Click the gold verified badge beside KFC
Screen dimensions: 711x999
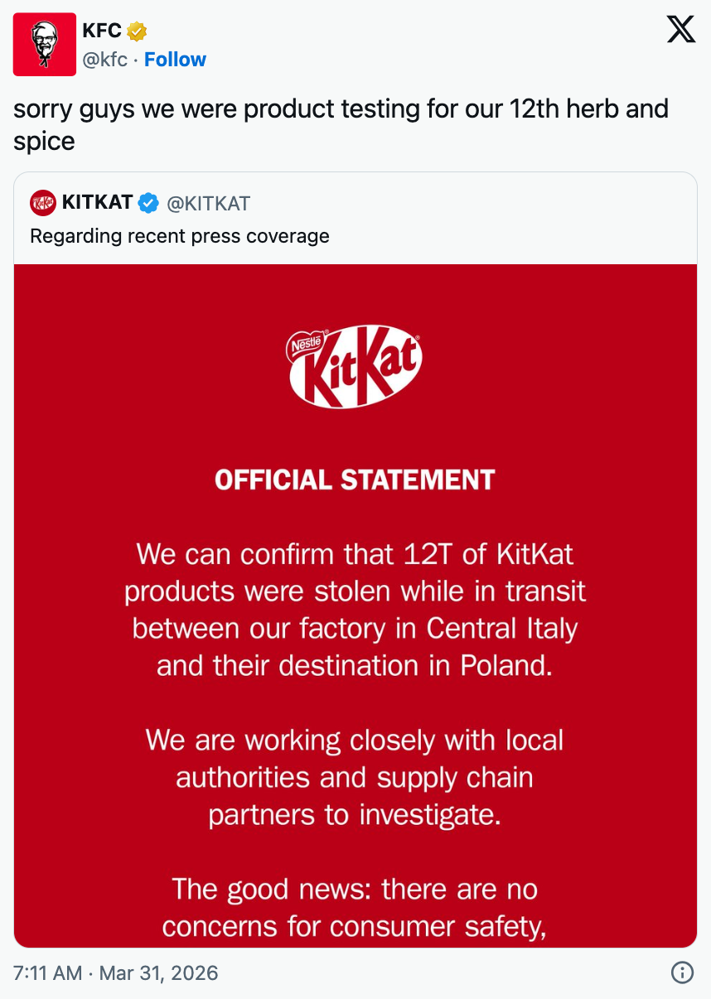[x=137, y=31]
